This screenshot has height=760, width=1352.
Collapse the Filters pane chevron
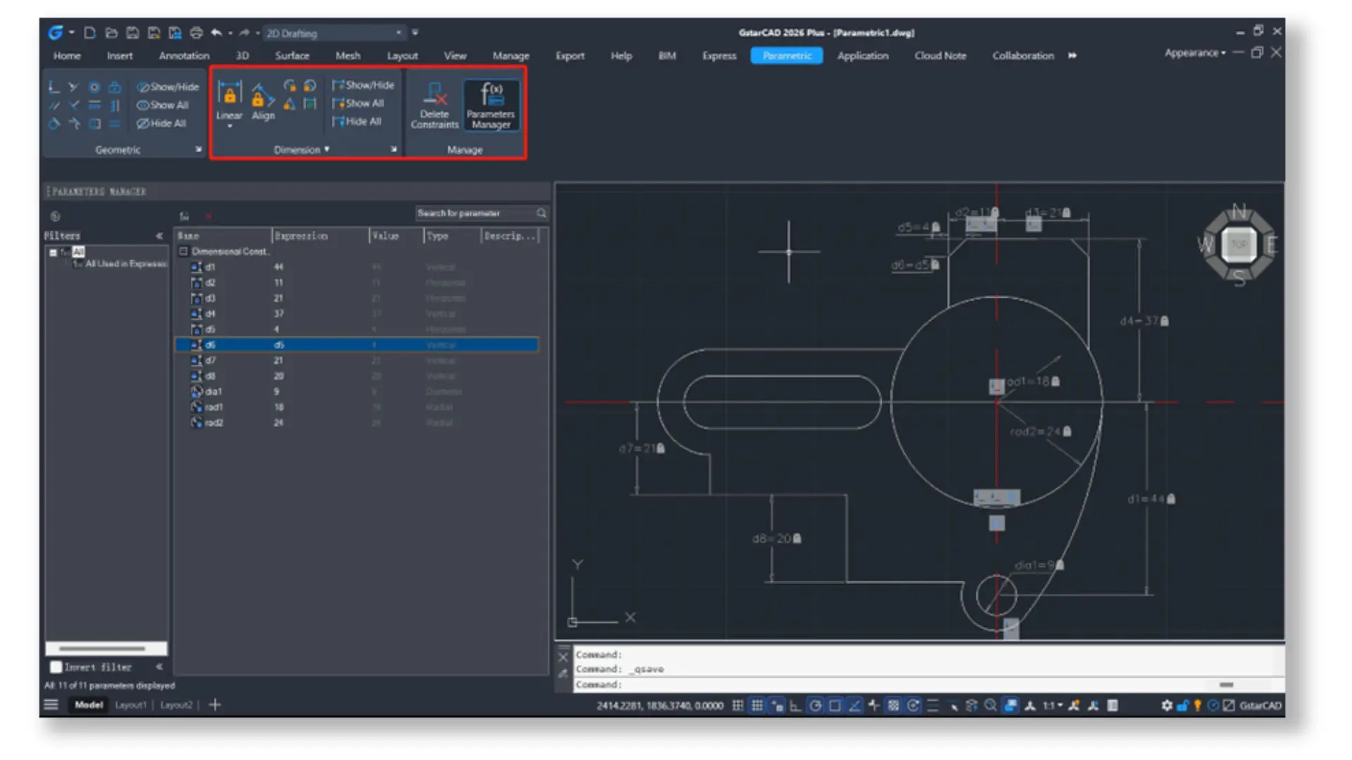[159, 236]
